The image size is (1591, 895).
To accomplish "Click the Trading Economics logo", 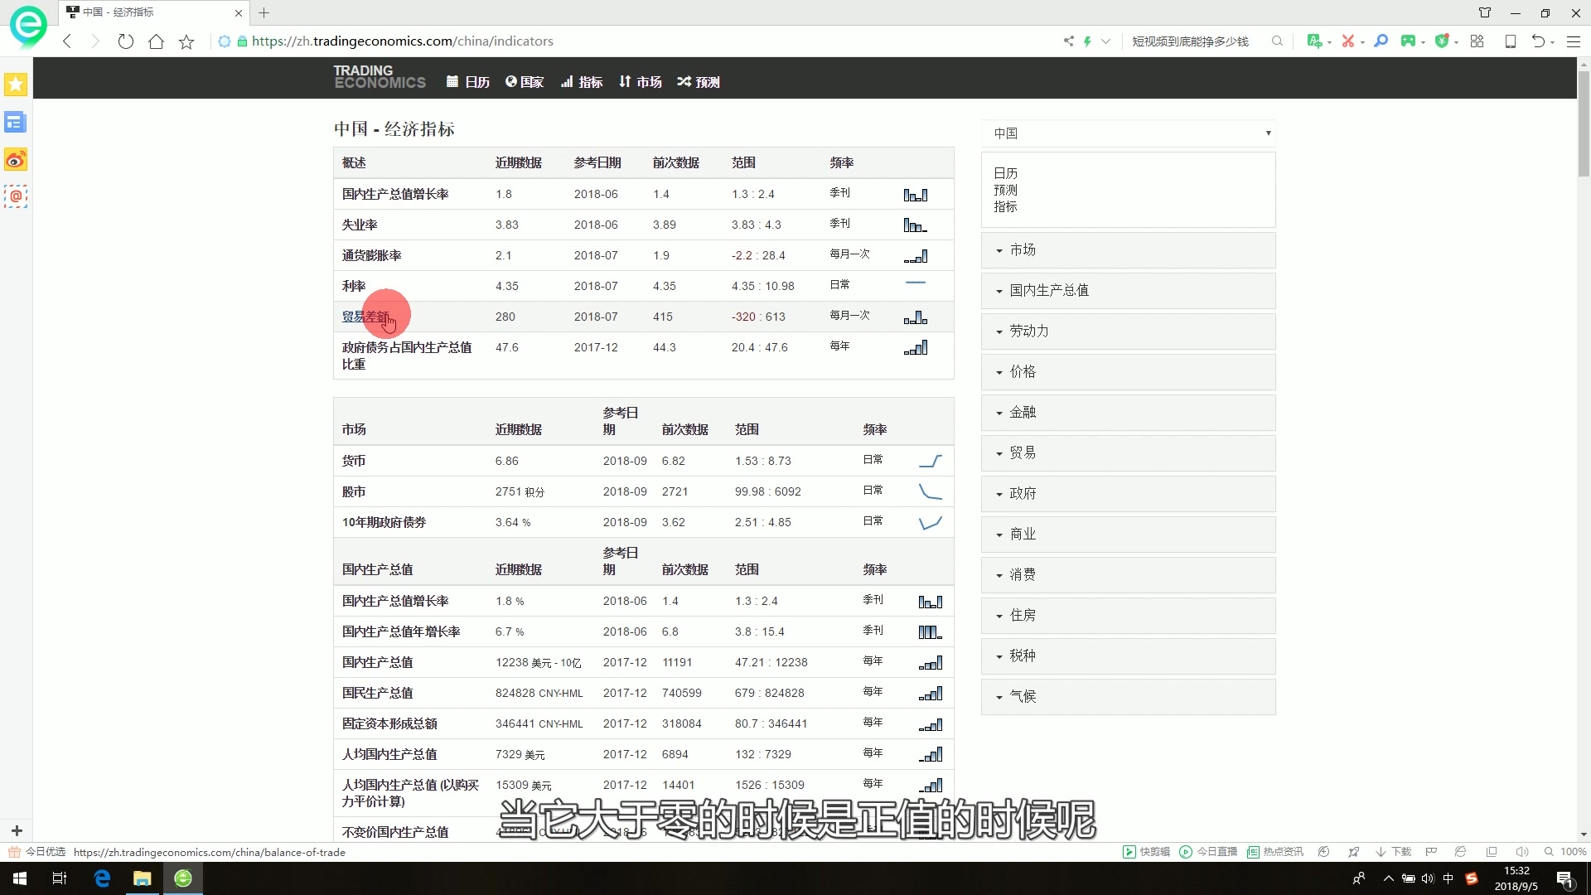I will click(380, 77).
